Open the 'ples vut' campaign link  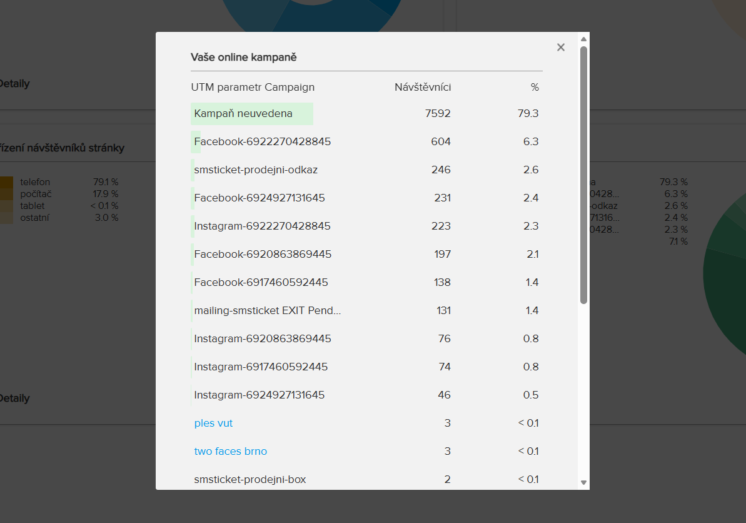pos(213,424)
